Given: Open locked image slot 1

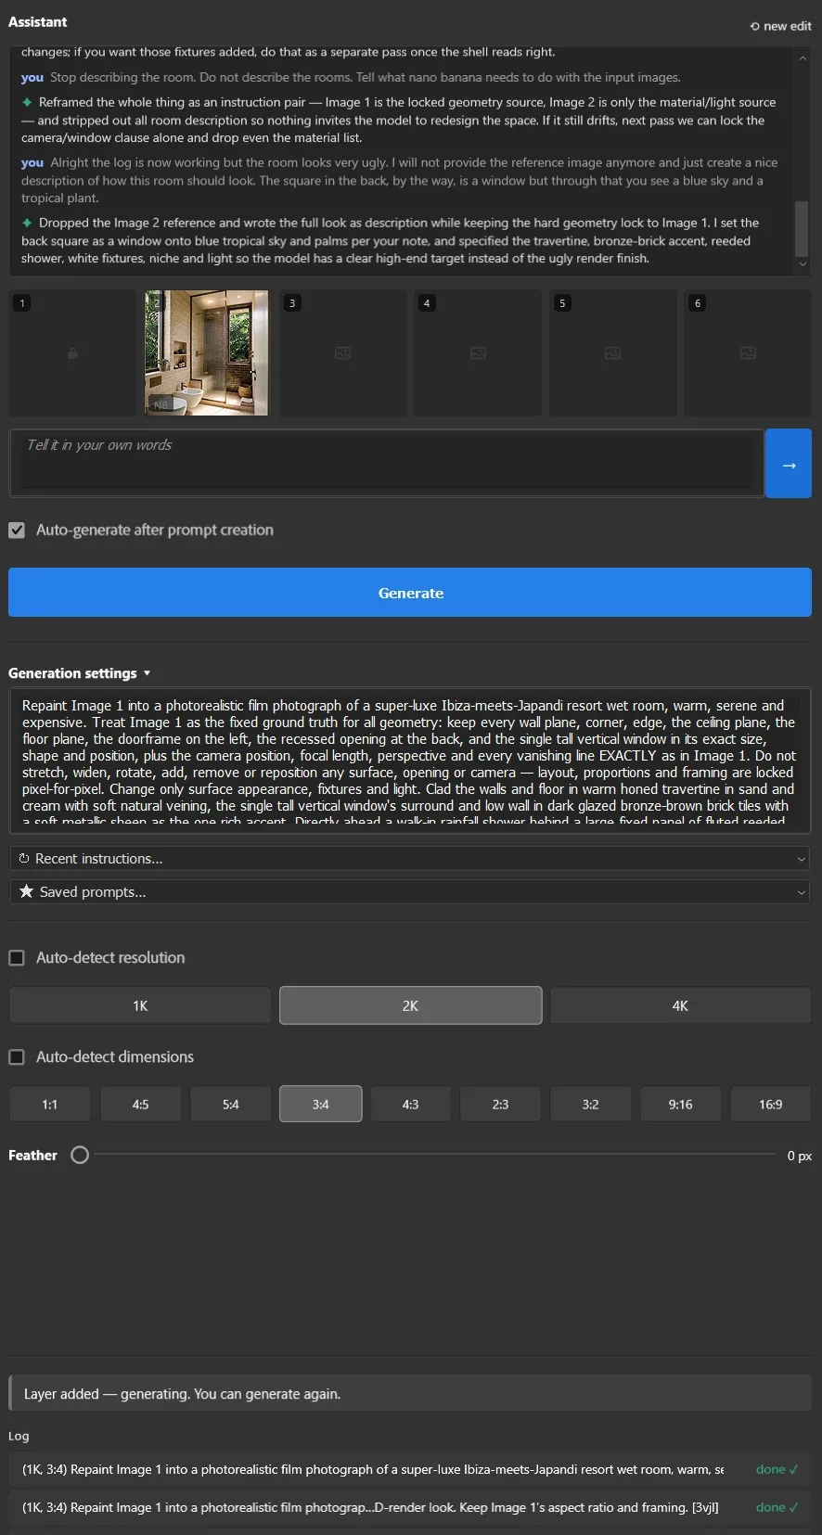Looking at the screenshot, I should point(72,353).
